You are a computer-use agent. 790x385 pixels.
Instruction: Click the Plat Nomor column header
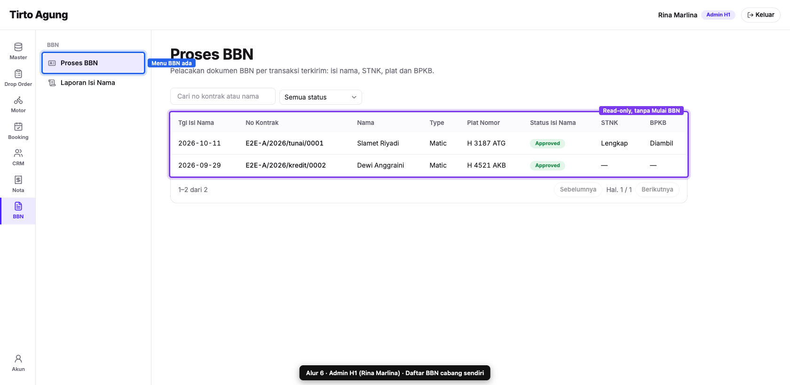483,123
